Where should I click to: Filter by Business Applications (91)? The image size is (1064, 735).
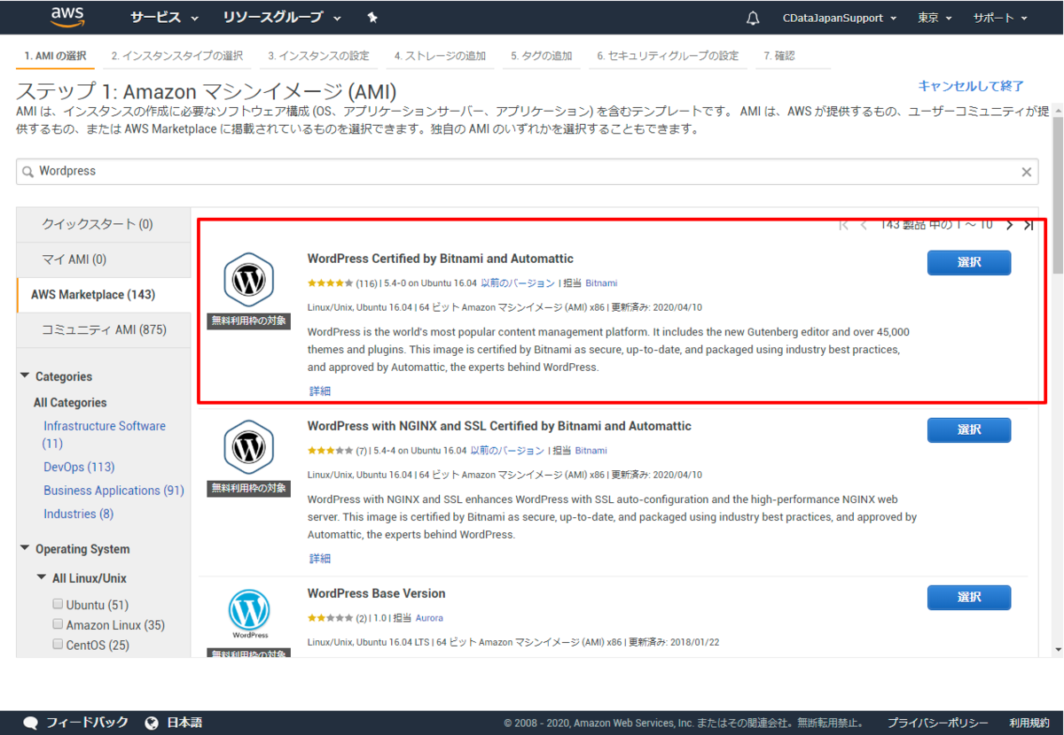pyautogui.click(x=113, y=491)
